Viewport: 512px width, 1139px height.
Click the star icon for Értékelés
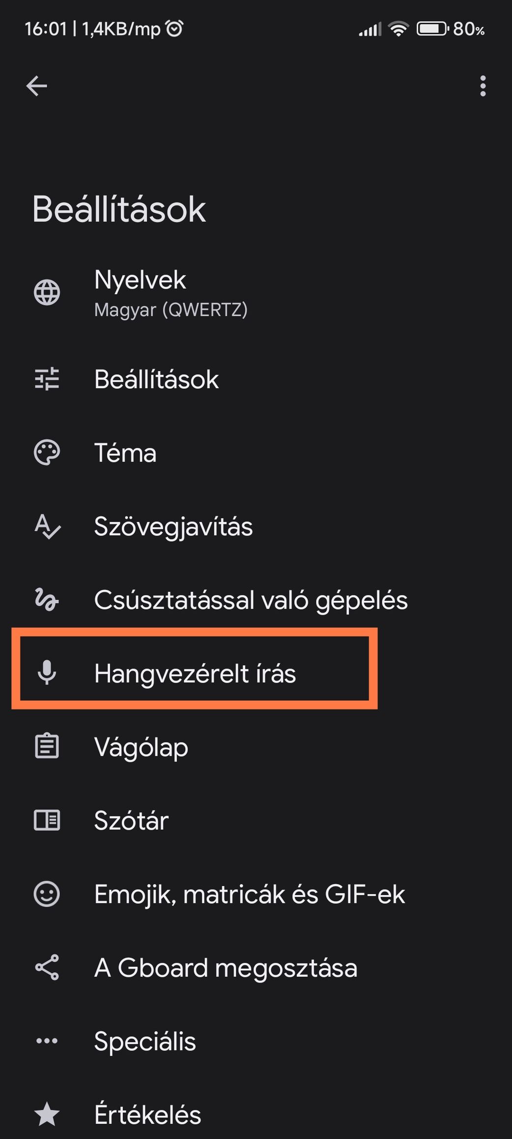[x=47, y=1114]
